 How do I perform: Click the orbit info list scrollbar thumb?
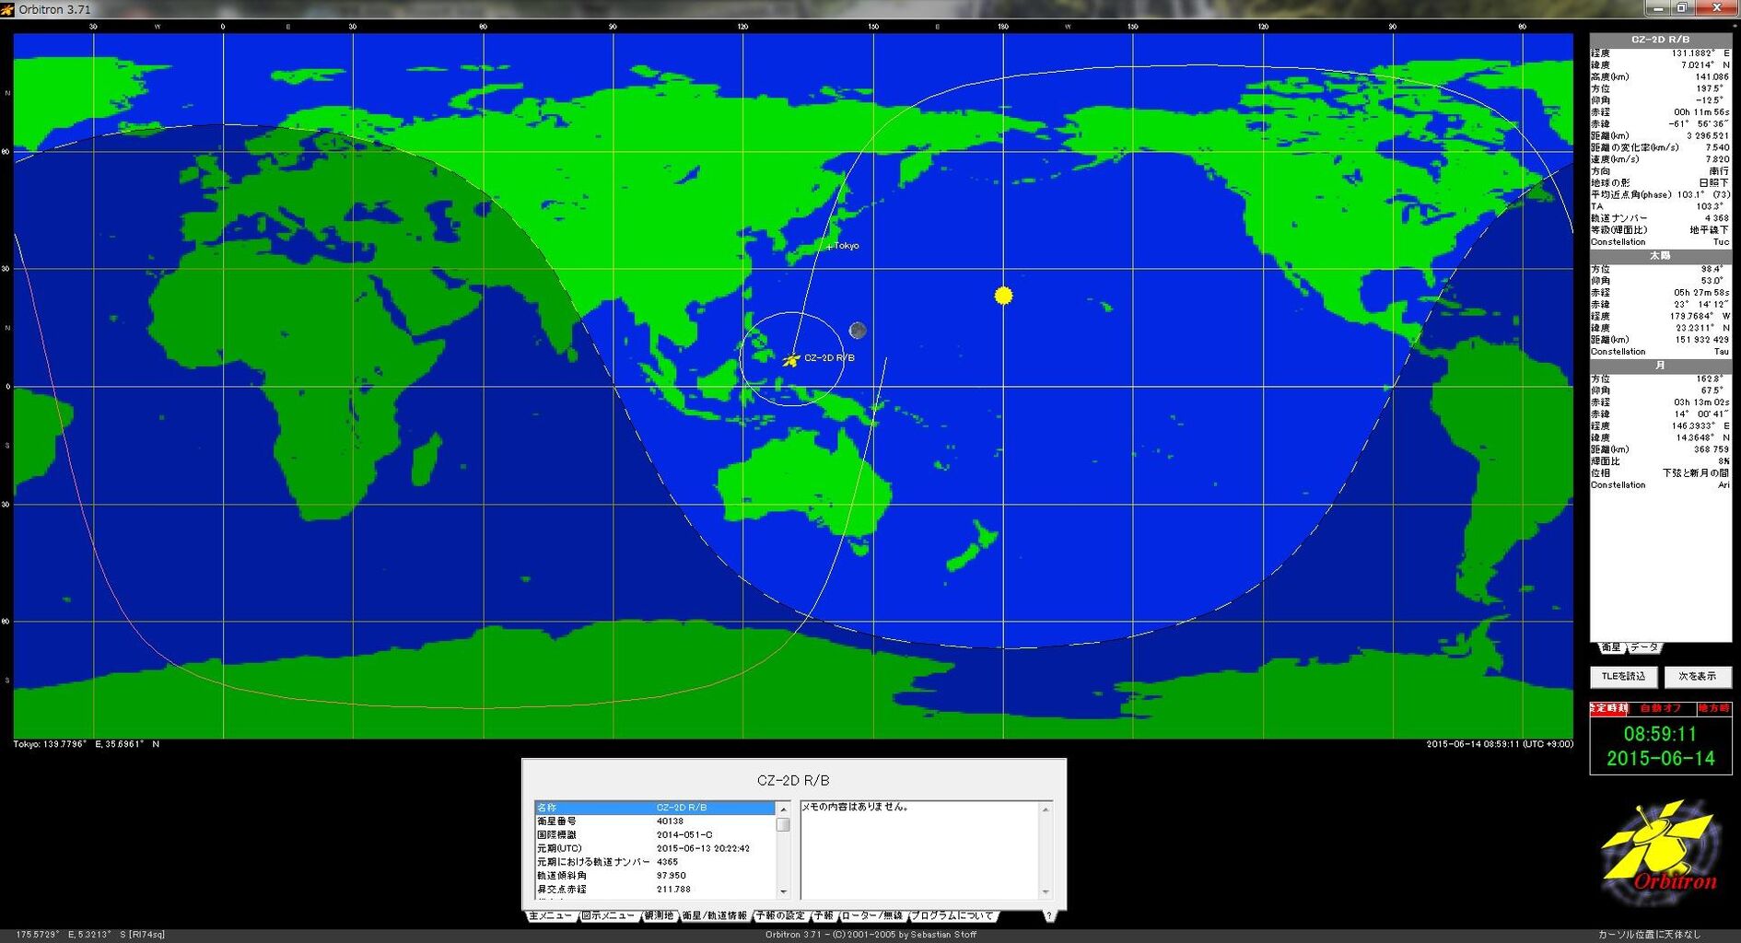[783, 825]
